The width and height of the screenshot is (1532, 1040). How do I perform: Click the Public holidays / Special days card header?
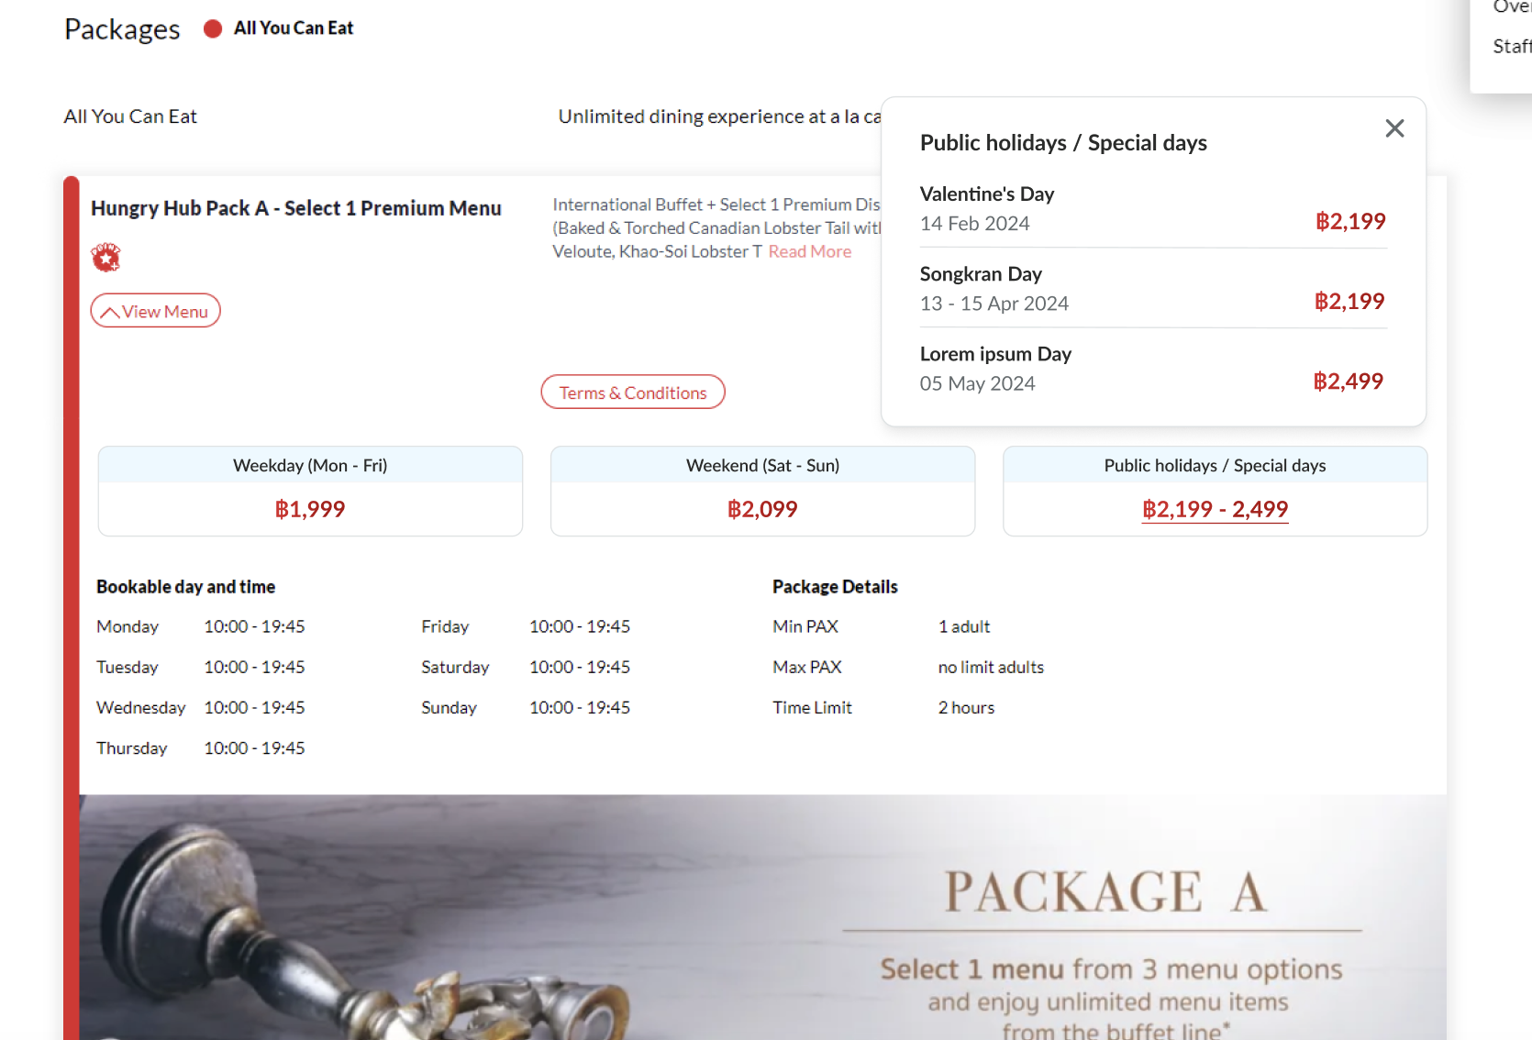tap(1215, 466)
